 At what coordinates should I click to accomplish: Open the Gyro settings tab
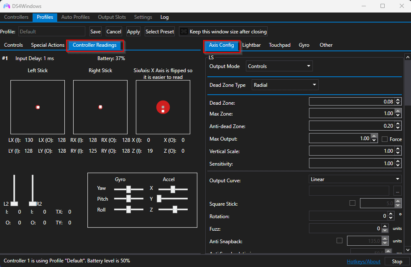(304, 45)
